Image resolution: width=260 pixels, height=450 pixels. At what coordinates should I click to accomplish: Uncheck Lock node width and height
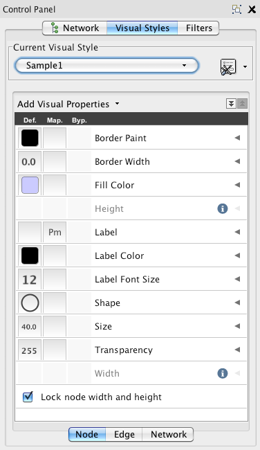click(28, 397)
